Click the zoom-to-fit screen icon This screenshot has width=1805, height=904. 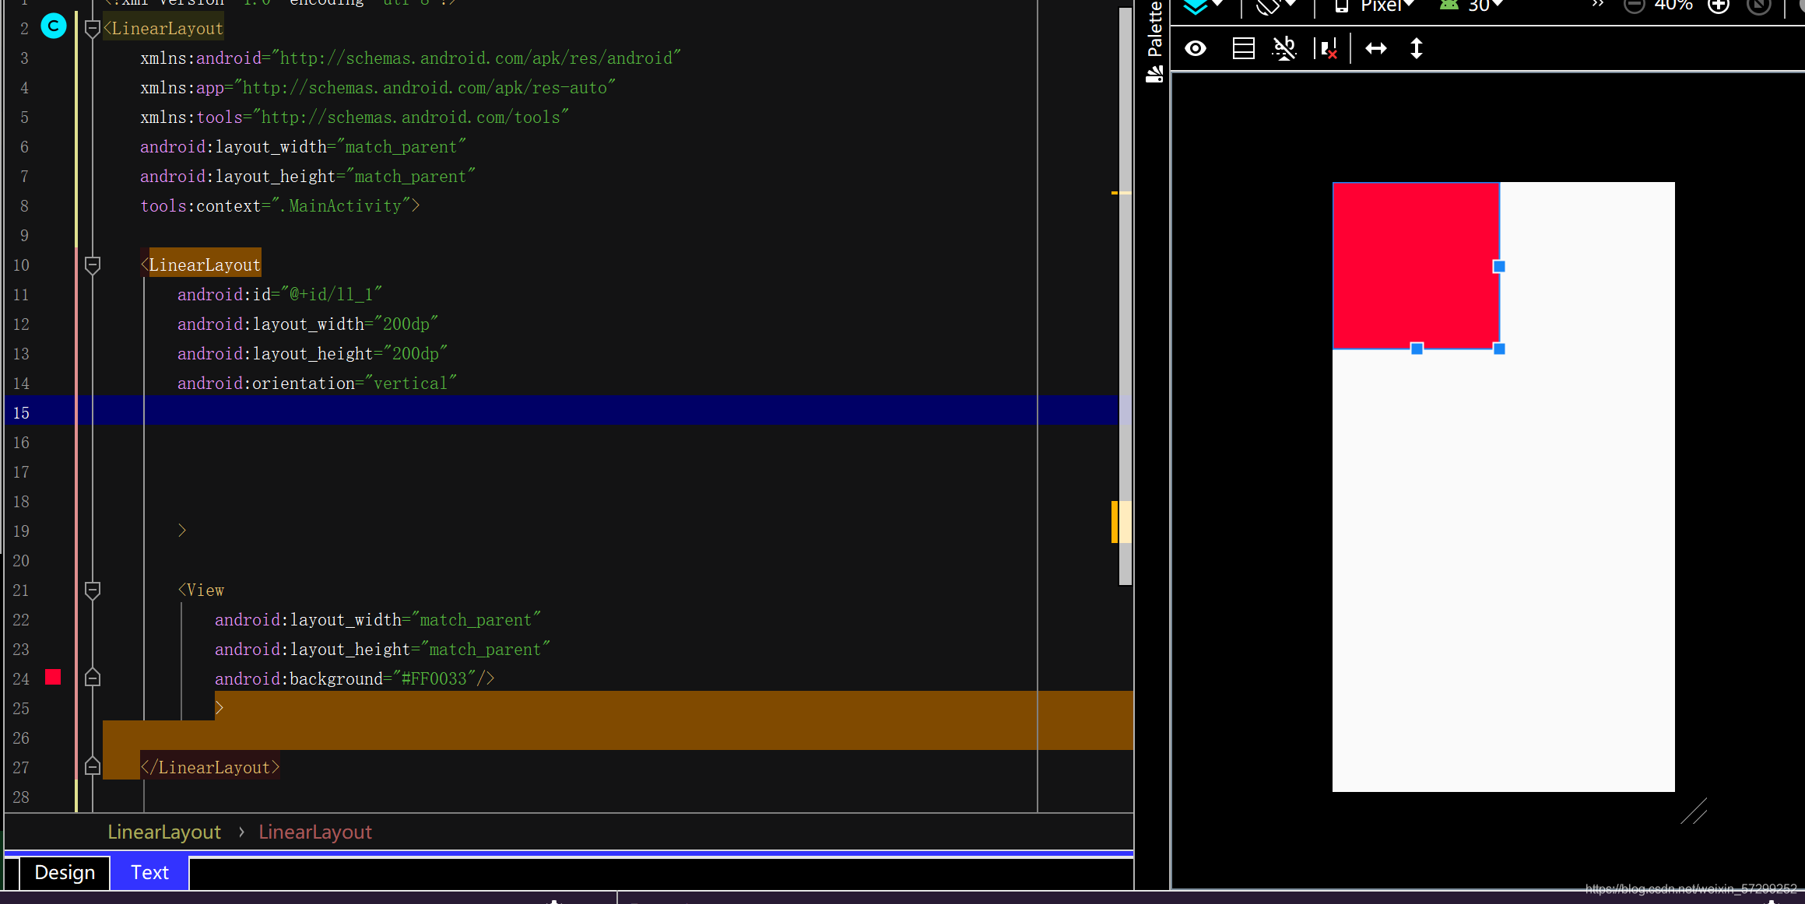pos(1759,5)
